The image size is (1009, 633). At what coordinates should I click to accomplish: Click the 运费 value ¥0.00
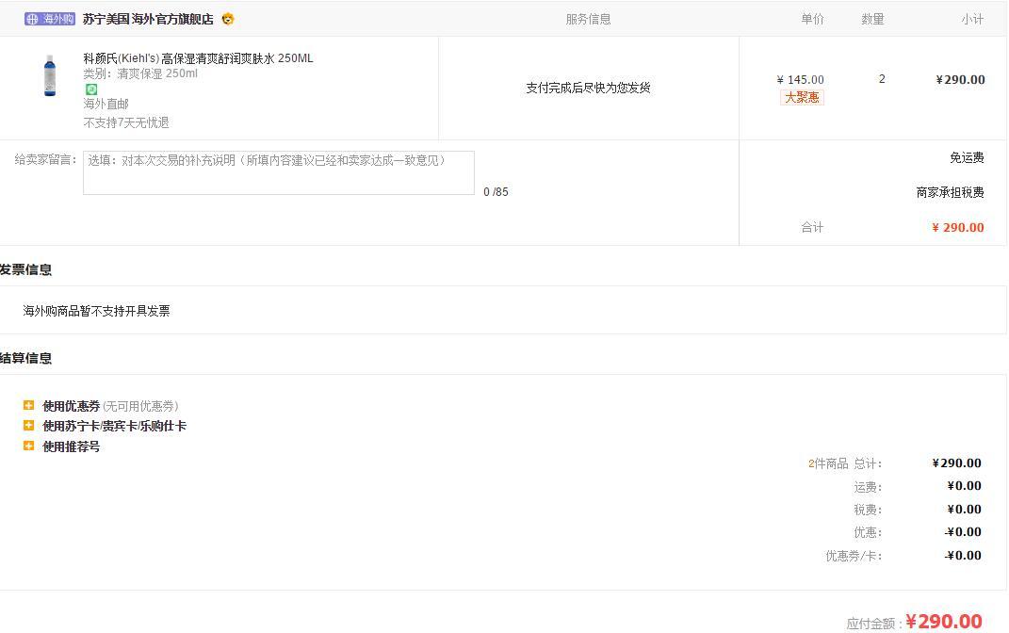[x=964, y=486]
